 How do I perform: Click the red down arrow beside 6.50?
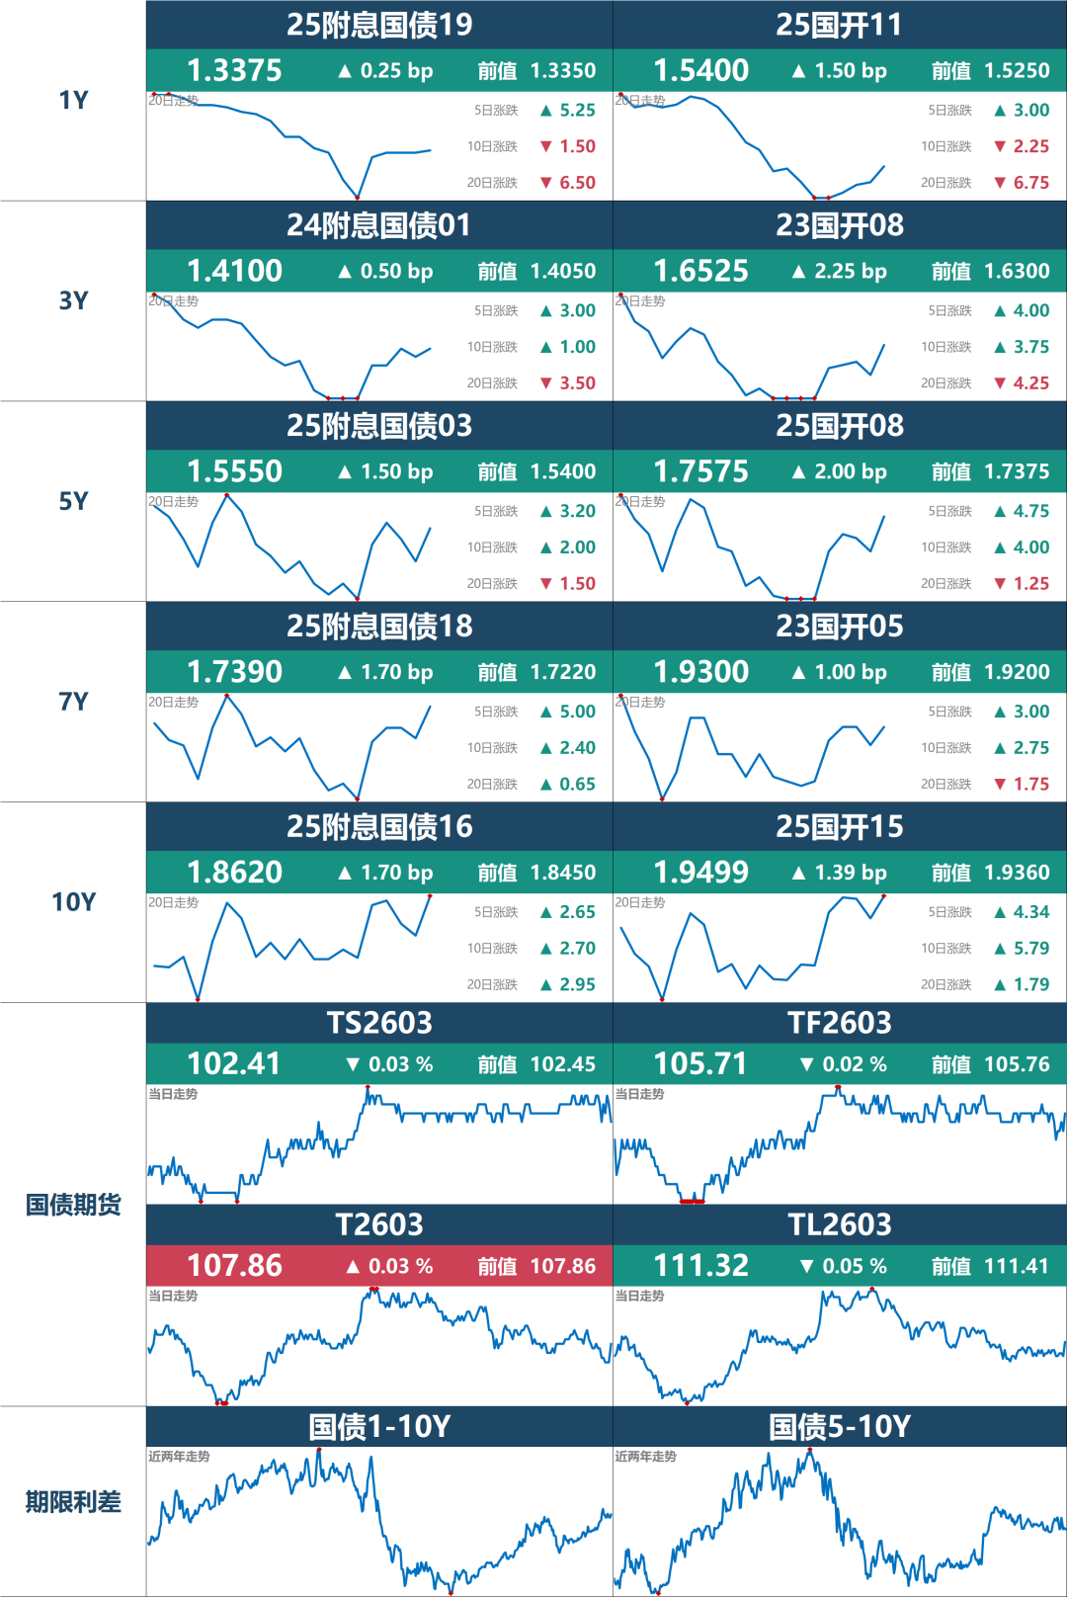[545, 183]
